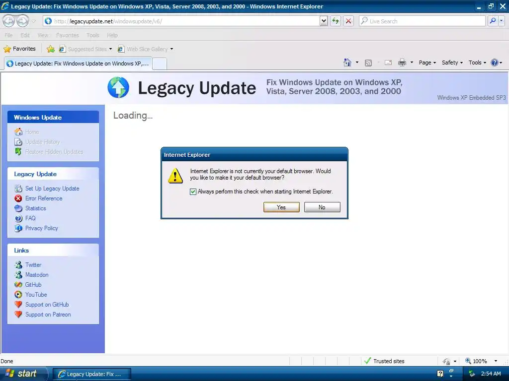509x381 pixels.
Task: Click the Support on GitHub heart icon
Action: click(18, 305)
